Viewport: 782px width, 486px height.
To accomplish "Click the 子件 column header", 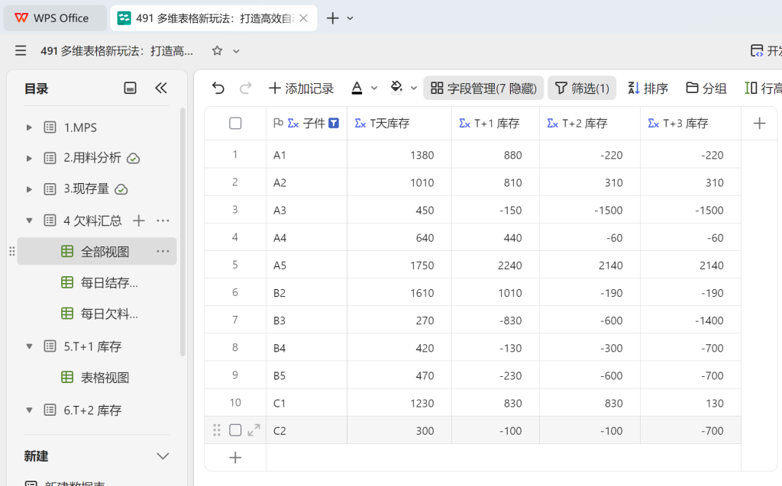I will click(307, 123).
